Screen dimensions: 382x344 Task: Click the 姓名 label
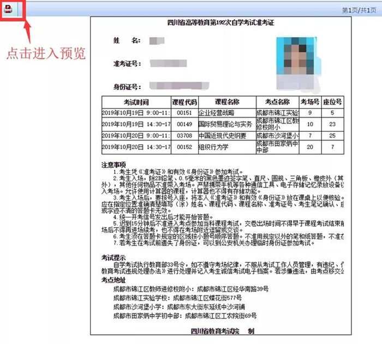pyautogui.click(x=127, y=40)
